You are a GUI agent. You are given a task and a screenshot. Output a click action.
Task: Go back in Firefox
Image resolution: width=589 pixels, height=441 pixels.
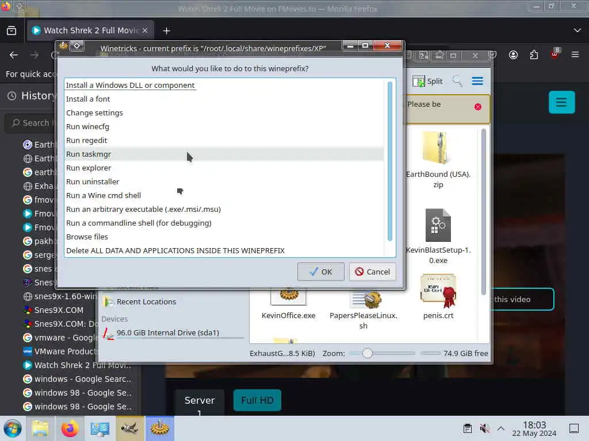point(14,55)
